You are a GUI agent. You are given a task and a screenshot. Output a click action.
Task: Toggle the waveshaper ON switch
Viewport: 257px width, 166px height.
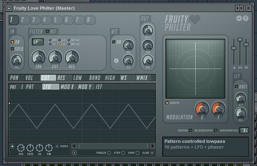point(114,42)
